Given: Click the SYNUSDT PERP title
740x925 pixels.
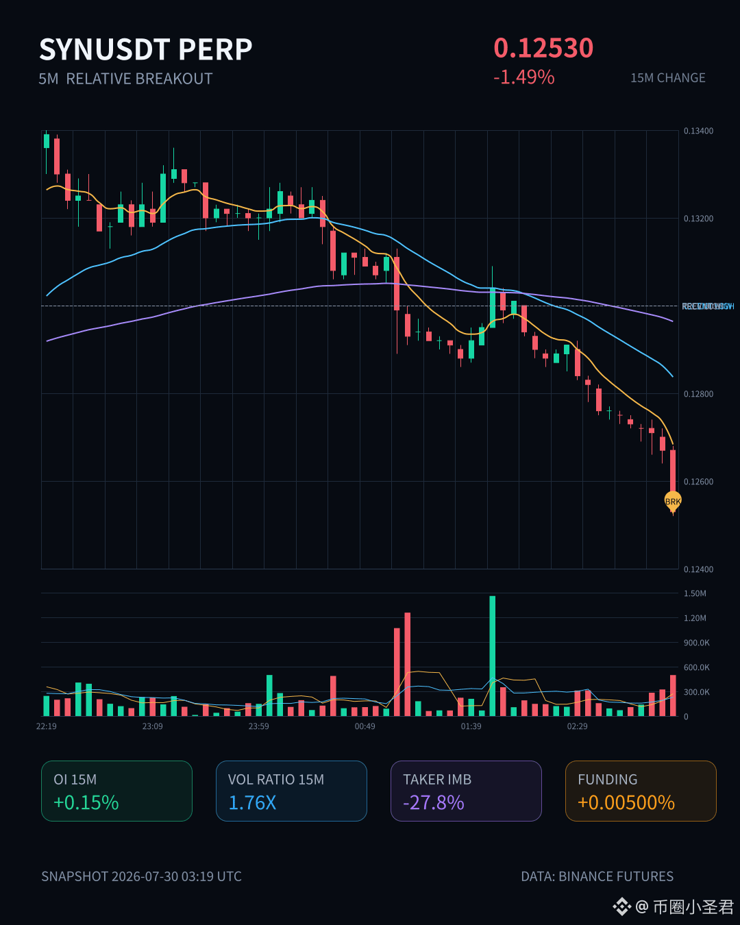Looking at the screenshot, I should click(x=146, y=49).
